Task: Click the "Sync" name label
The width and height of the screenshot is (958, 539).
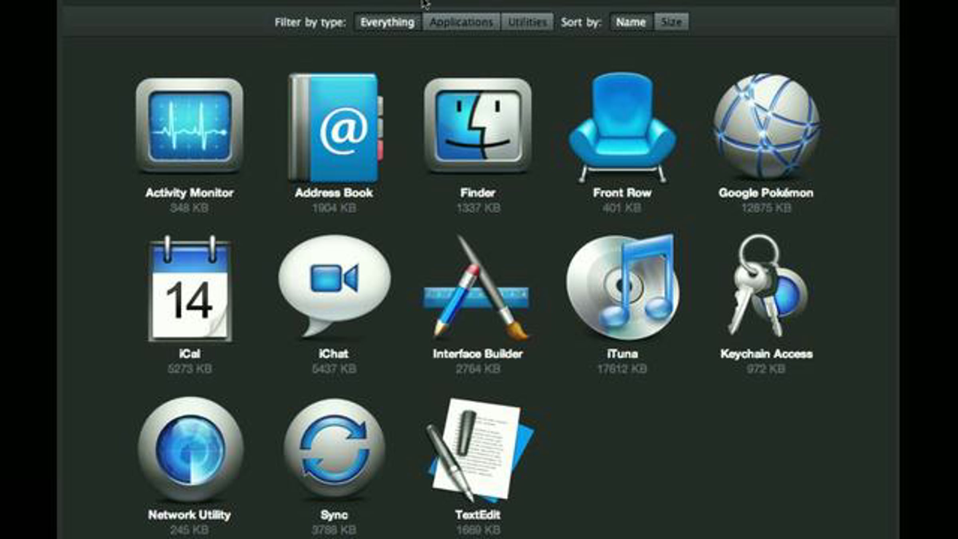Action: 334,515
